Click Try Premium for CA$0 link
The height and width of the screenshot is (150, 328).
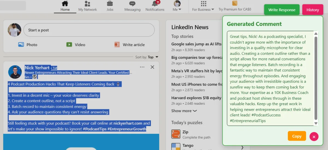coord(235,9)
